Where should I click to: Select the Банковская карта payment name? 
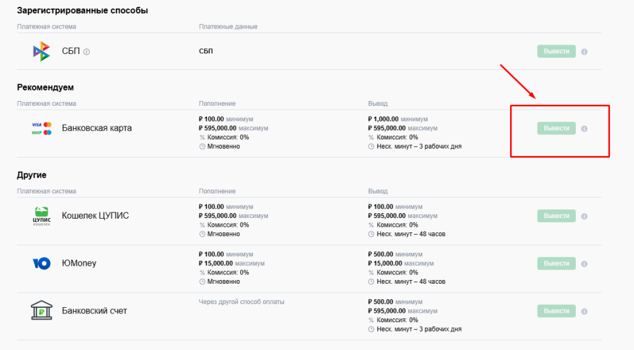click(x=97, y=128)
